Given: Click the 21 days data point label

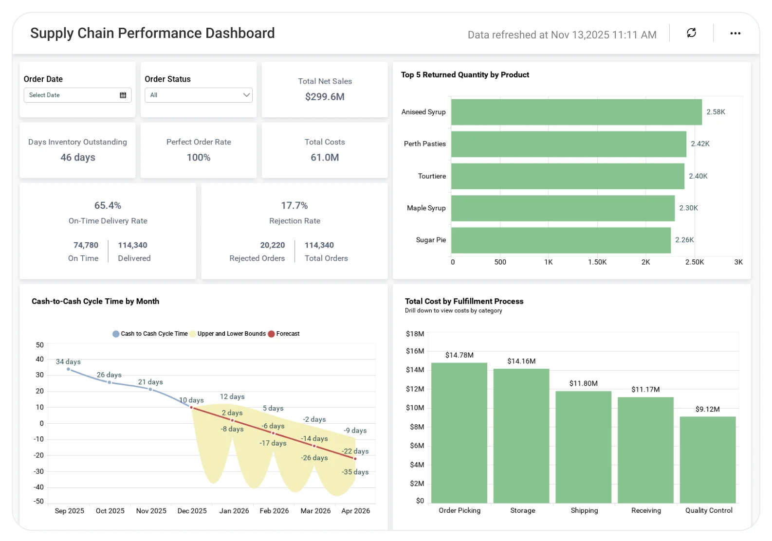Looking at the screenshot, I should tap(150, 382).
